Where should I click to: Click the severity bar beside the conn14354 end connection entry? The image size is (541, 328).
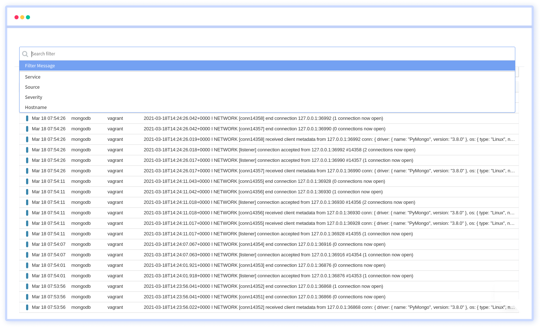point(27,244)
